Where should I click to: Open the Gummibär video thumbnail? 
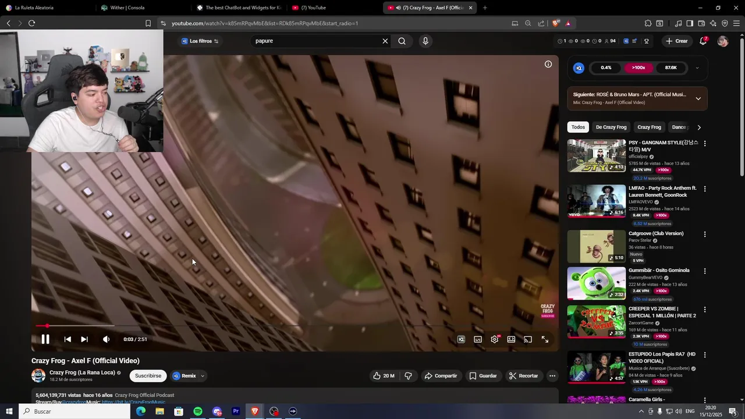tap(597, 283)
